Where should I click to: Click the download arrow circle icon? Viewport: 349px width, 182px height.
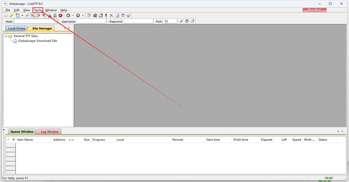(x=68, y=15)
